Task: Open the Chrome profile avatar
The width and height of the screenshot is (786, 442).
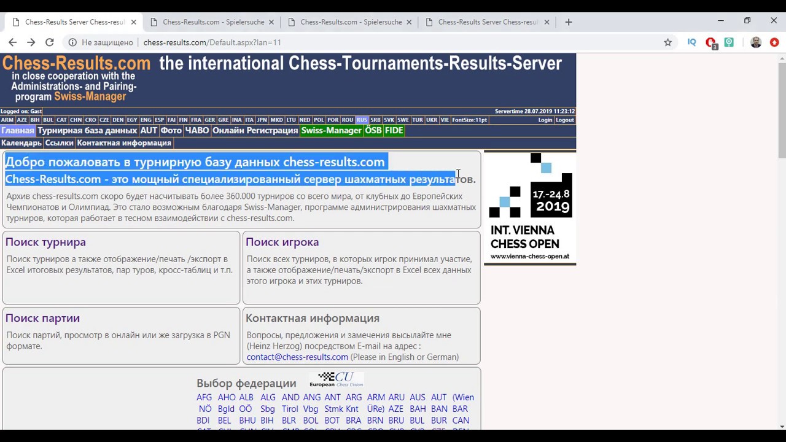Action: (x=756, y=42)
